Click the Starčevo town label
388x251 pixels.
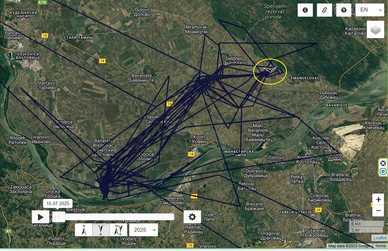click(x=46, y=85)
